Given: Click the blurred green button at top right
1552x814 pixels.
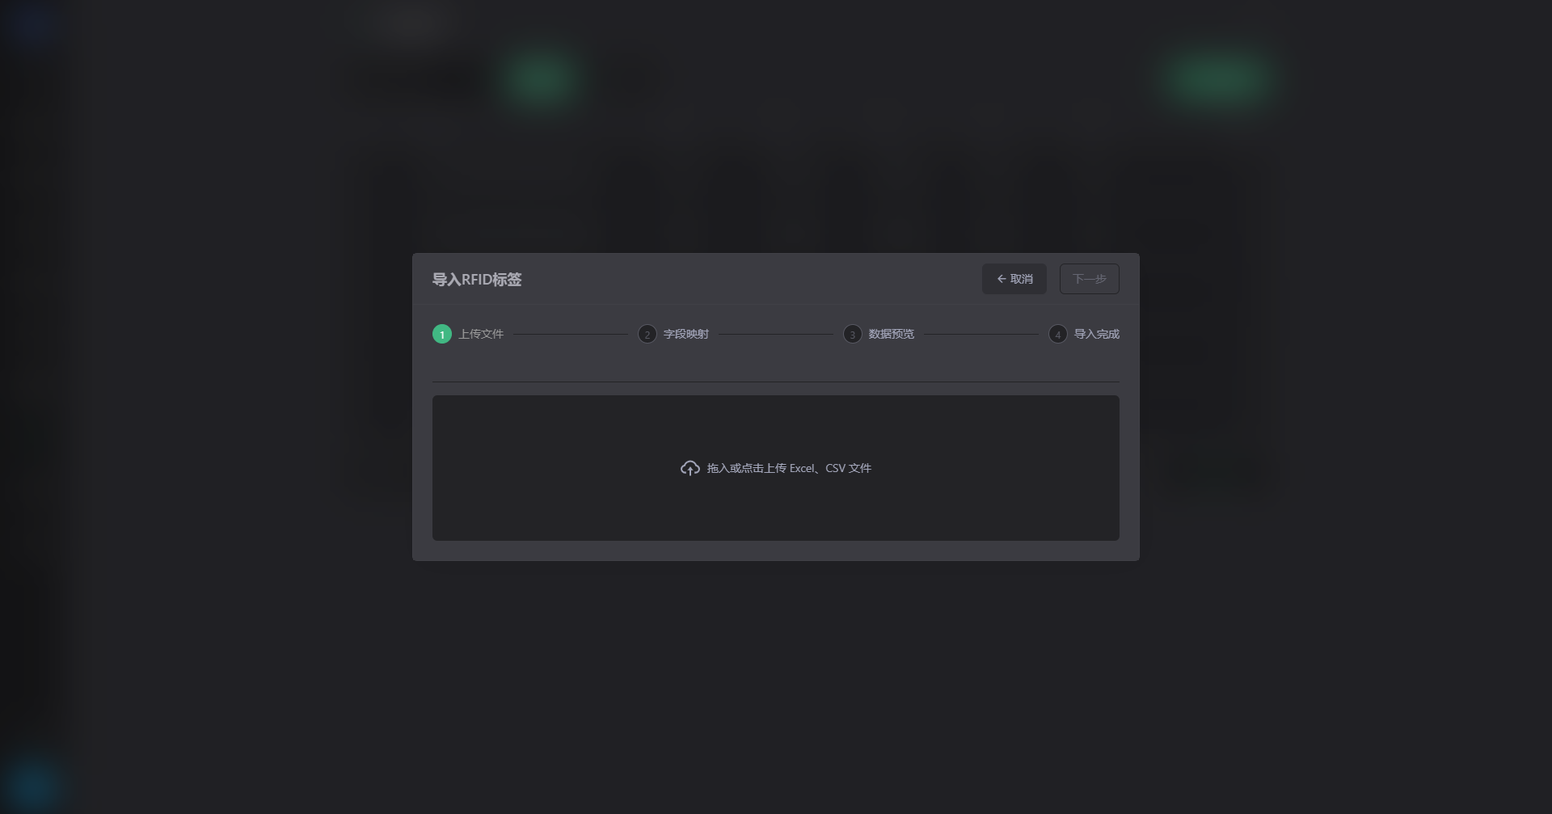Looking at the screenshot, I should pos(1217,78).
